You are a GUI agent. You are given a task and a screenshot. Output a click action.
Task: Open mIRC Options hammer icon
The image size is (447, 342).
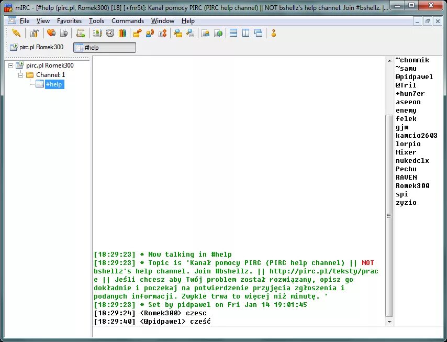coord(35,34)
